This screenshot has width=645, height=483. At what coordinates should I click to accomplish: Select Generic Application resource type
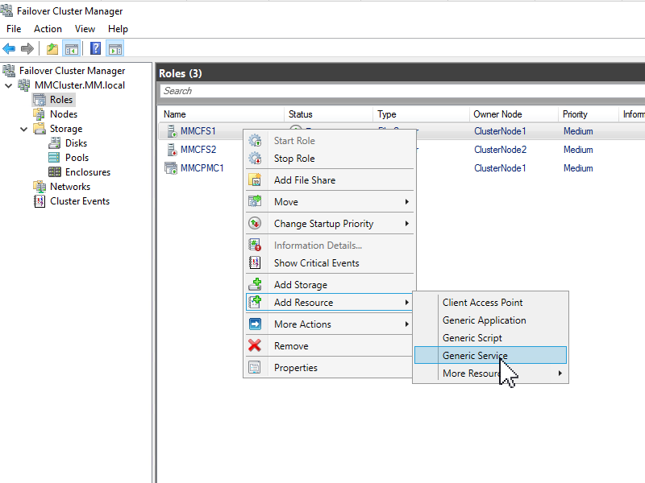[483, 320]
